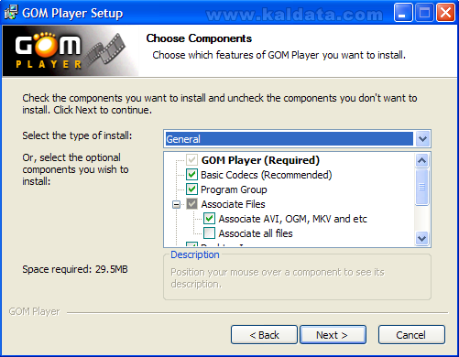Image resolution: width=459 pixels, height=357 pixels.
Task: Select the GOM Player (Required) label
Action: (x=260, y=160)
